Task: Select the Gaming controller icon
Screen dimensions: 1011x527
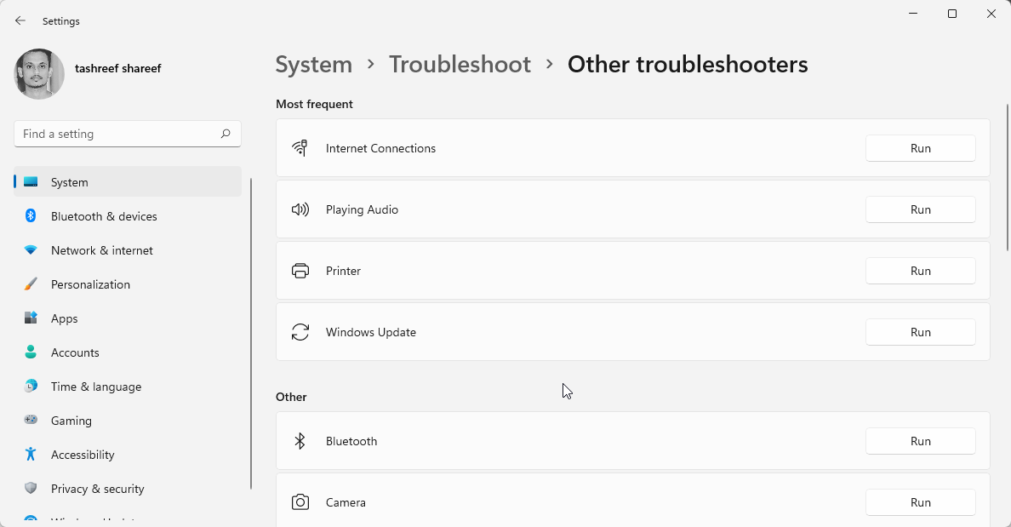Action: point(31,421)
